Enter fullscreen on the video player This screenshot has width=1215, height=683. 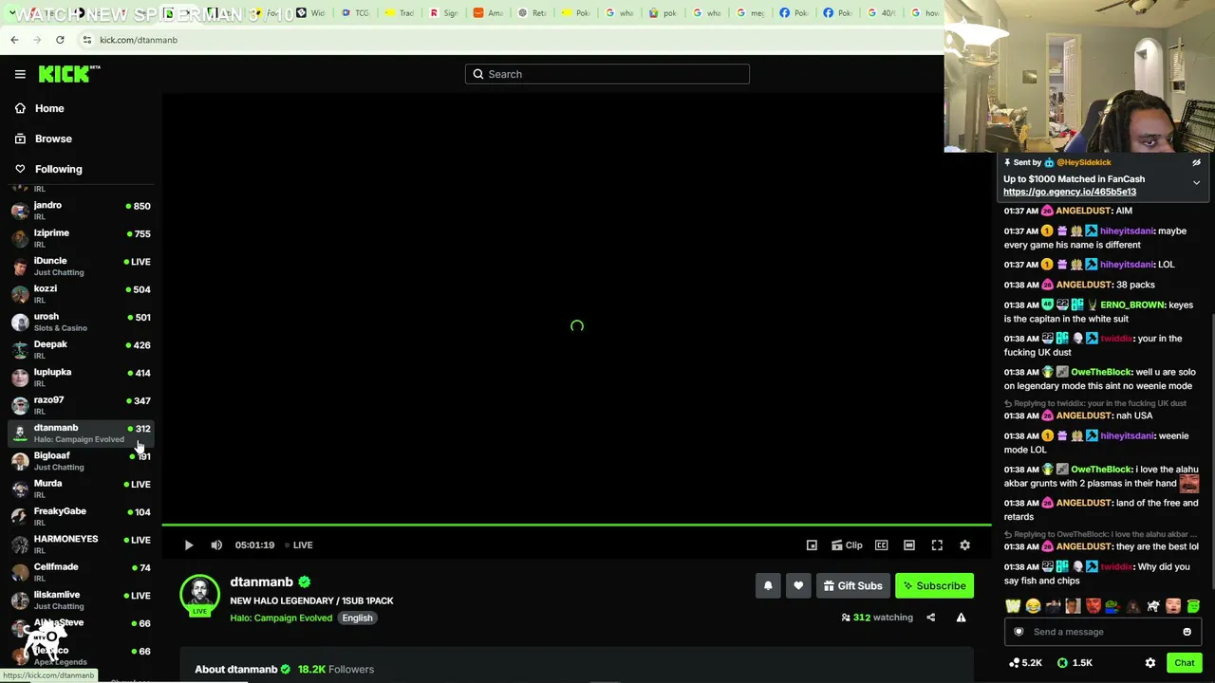pyautogui.click(x=937, y=545)
